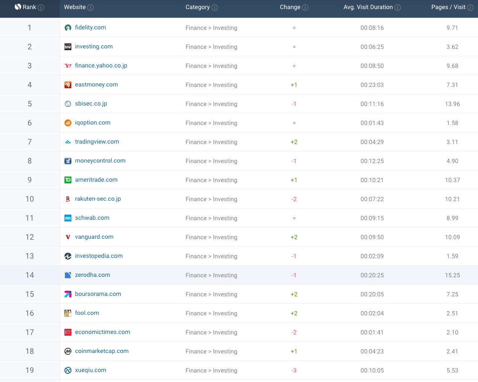Open the fool.com link
Viewport: 478px width, 382px height.
point(87,313)
